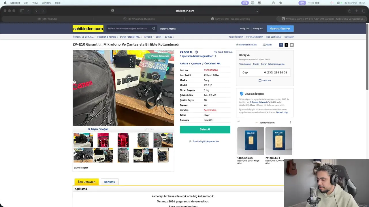Open the Dijital Fotoğraf Makineleri breadcrumb

[130, 37]
